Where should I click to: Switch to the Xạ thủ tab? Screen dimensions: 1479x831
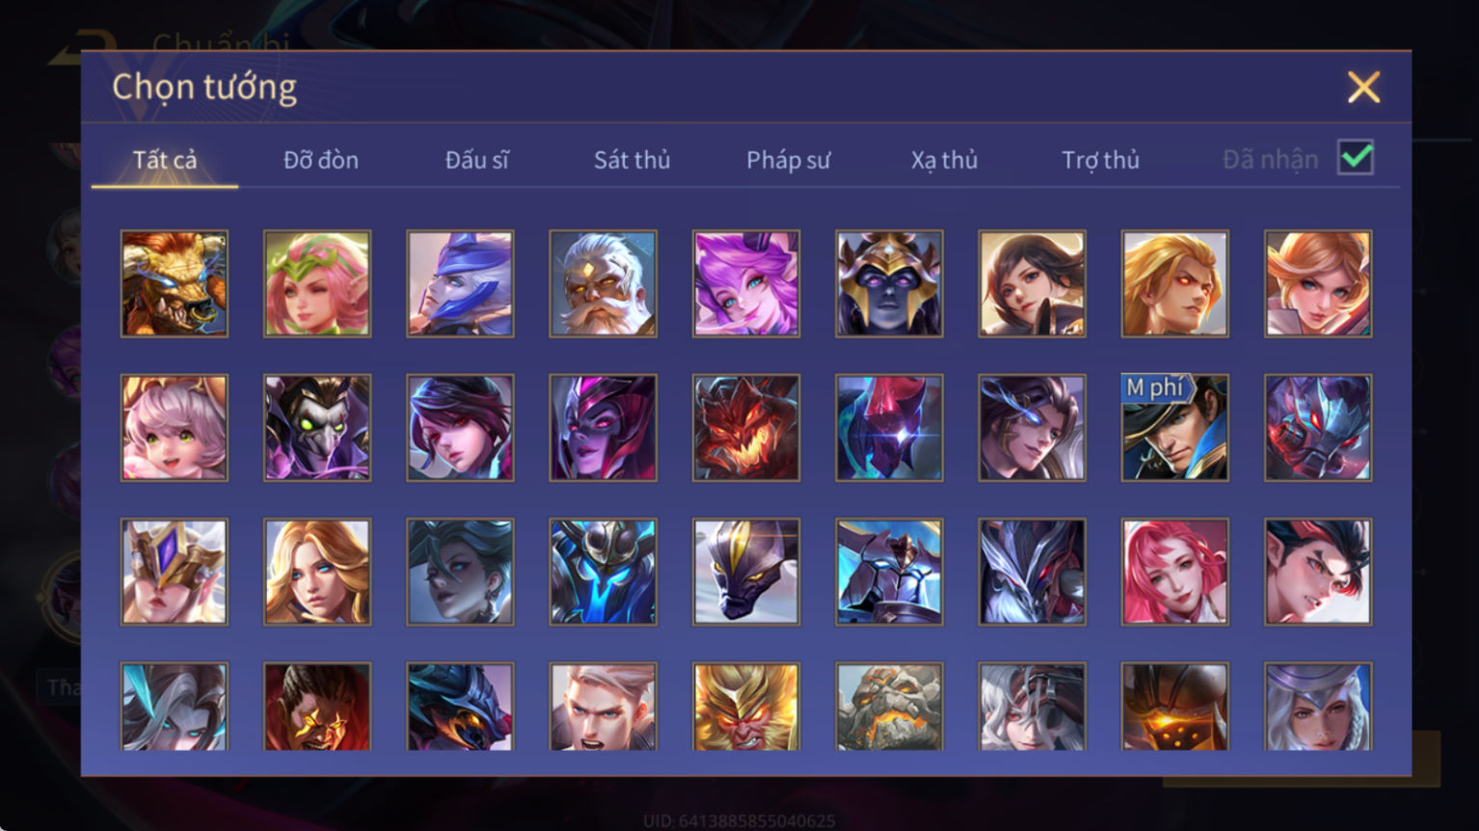click(x=945, y=160)
